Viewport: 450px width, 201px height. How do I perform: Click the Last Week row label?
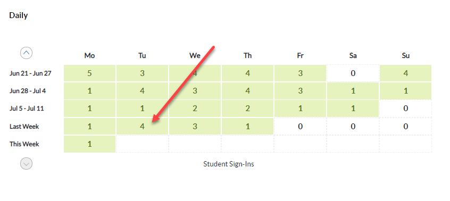24,127
